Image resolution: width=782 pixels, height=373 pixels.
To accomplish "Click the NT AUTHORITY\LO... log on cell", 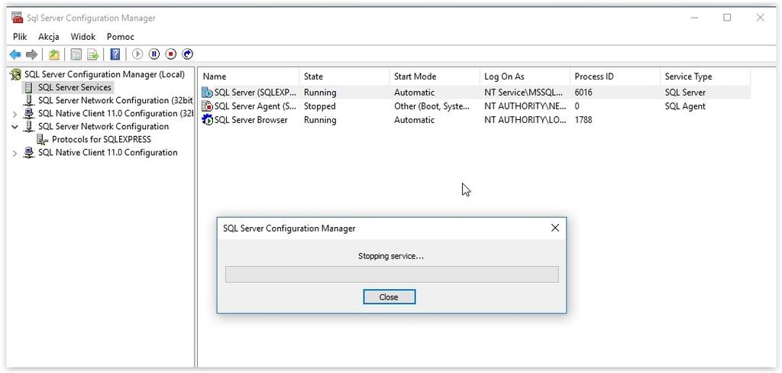I will pyautogui.click(x=525, y=120).
